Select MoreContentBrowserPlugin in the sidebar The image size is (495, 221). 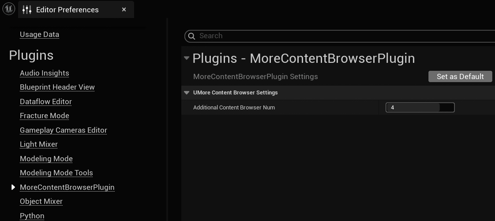coord(67,187)
